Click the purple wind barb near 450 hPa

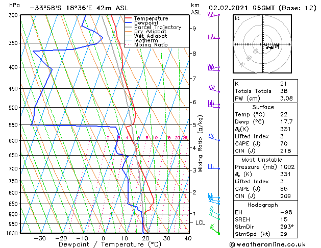point(214,89)
